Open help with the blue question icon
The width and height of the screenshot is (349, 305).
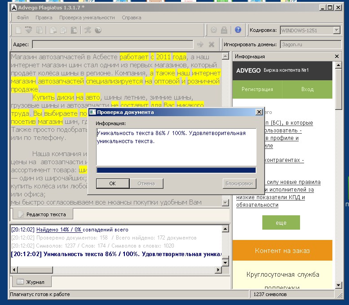click(238, 30)
